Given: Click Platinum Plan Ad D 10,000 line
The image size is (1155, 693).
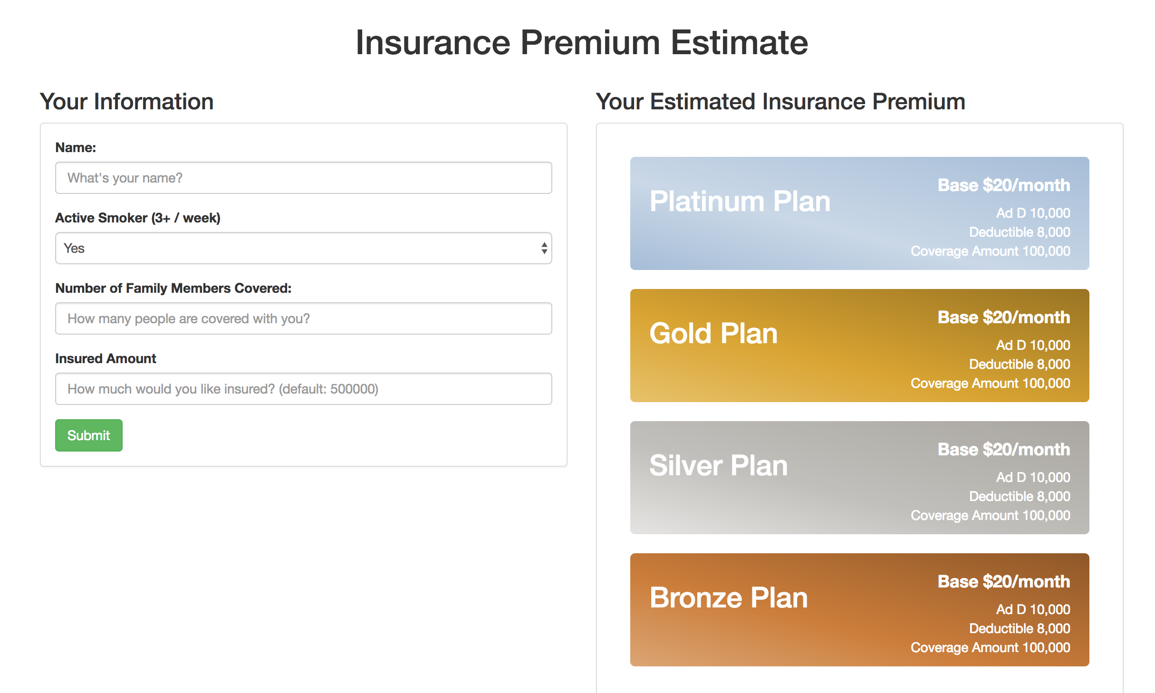Looking at the screenshot, I should point(1033,213).
